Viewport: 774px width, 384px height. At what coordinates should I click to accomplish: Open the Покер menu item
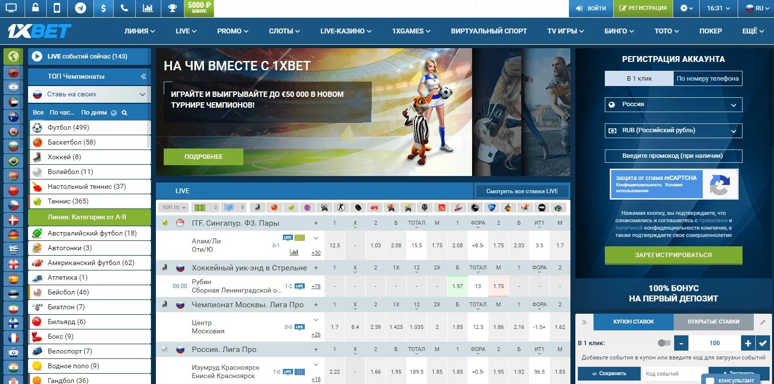[711, 31]
